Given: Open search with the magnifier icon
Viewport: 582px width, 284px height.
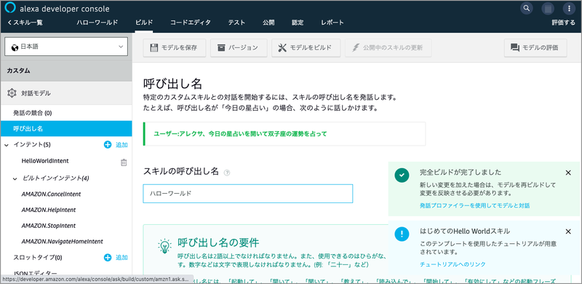Looking at the screenshot, I should pyautogui.click(x=526, y=8).
